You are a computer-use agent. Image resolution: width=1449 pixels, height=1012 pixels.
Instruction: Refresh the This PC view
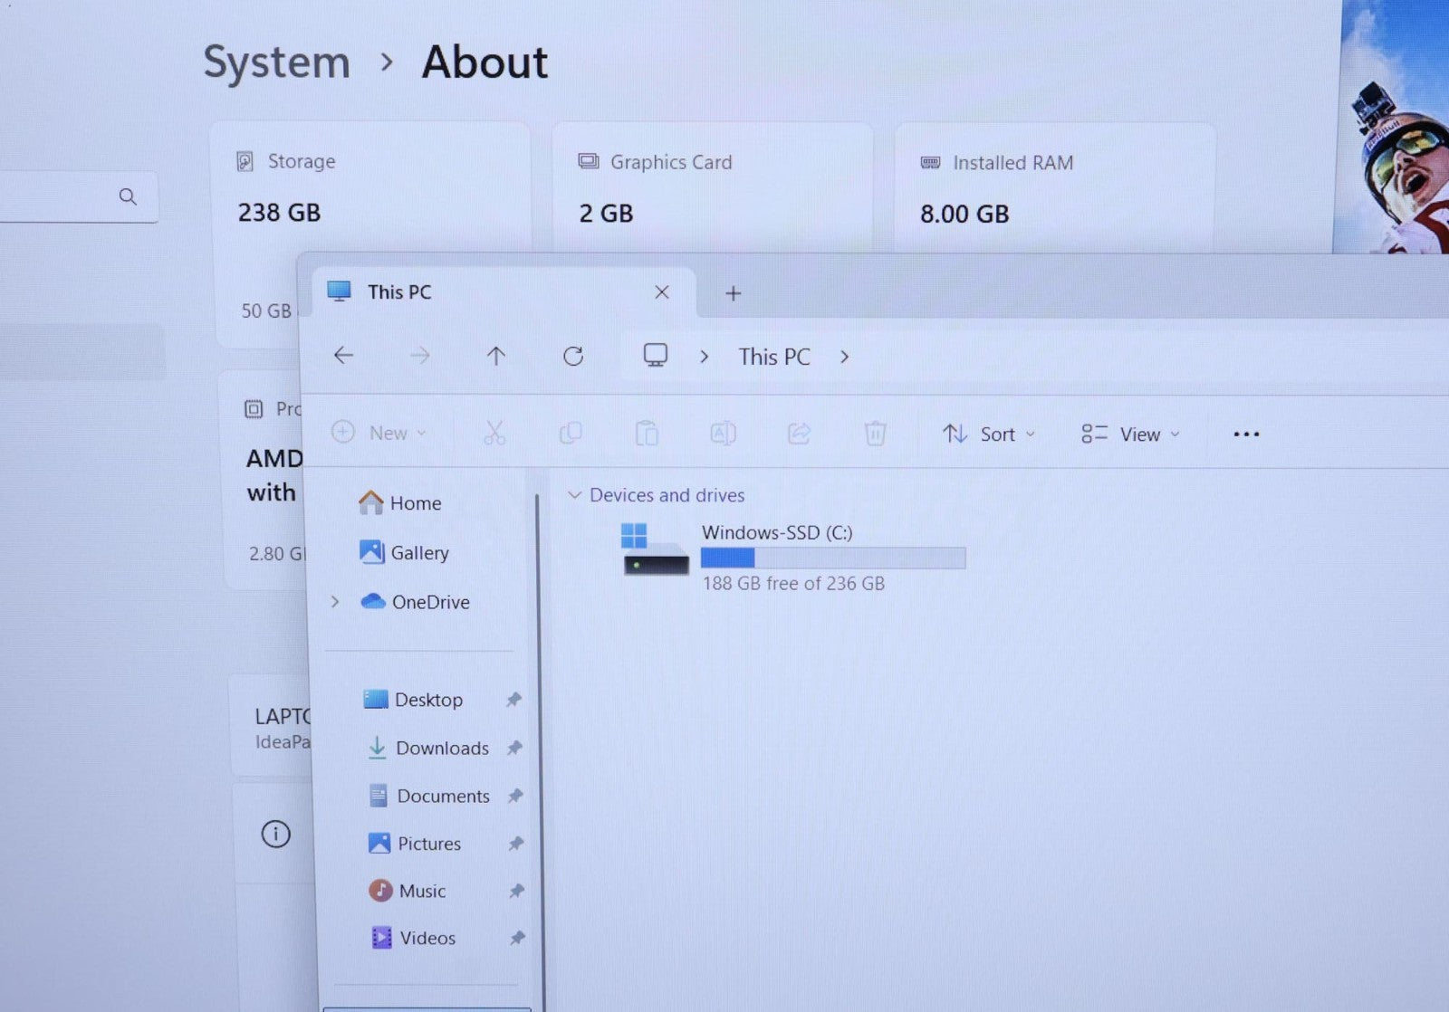coord(573,356)
